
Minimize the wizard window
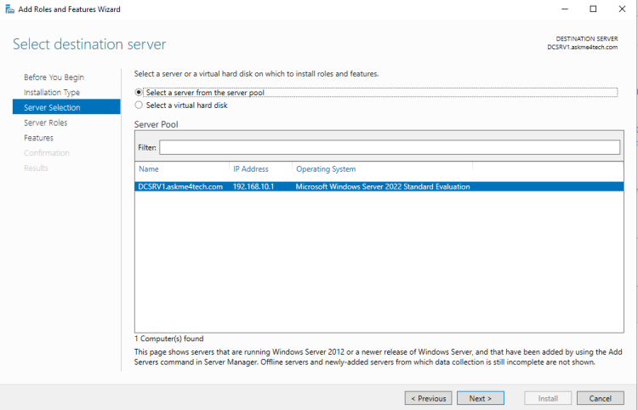565,9
